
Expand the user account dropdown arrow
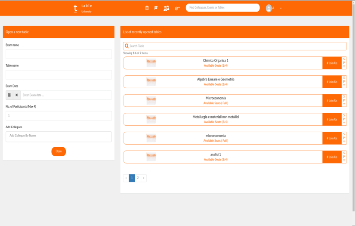(281, 8)
